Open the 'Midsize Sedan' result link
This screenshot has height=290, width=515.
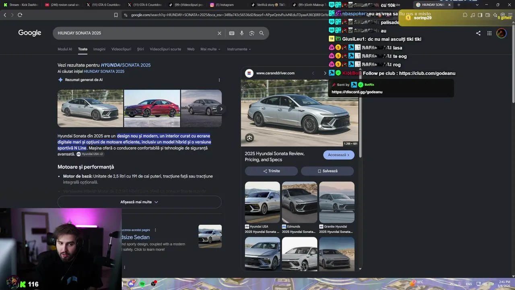pos(135,237)
